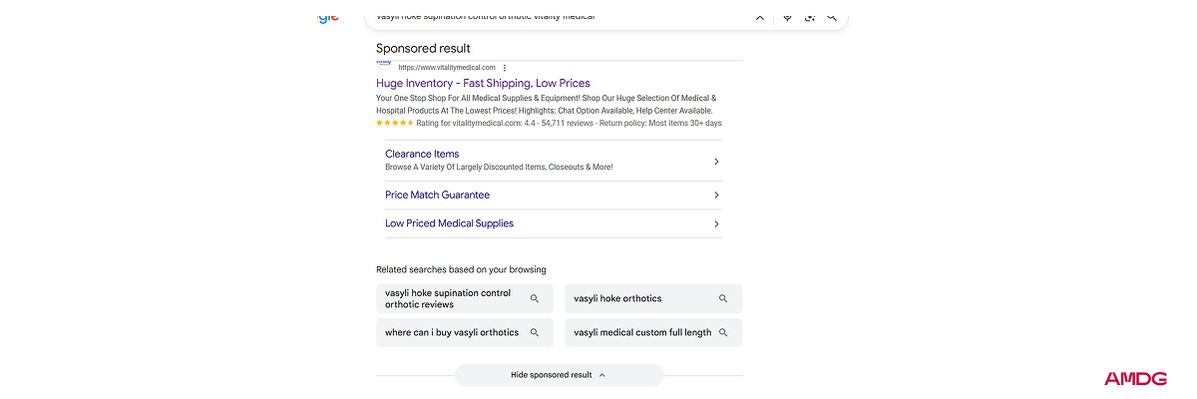Click 'Rating for vitalitymedical.com: 4.4' text
Viewport: 1197px width, 399px height.
[x=476, y=124]
